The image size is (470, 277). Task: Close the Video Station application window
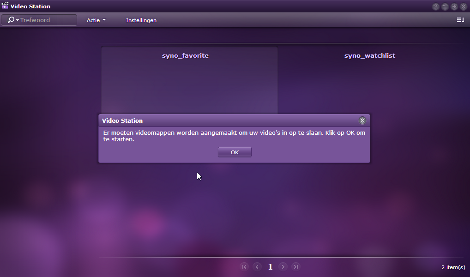tap(464, 6)
